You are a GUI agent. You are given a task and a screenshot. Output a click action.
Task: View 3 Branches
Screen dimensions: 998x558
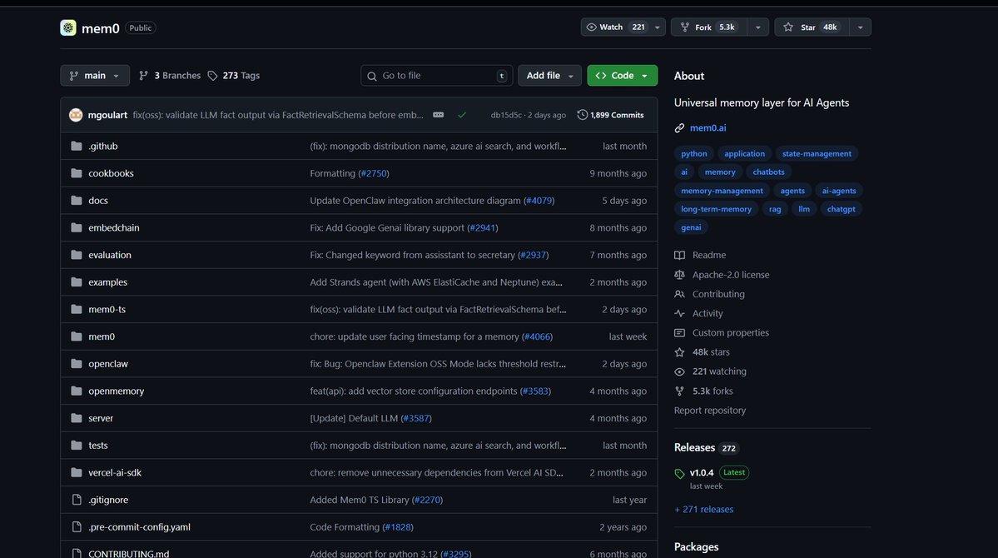170,75
